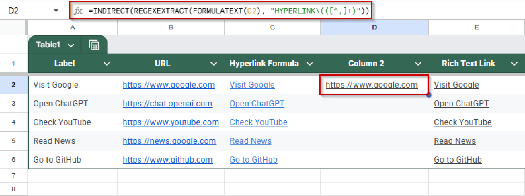Select column D header

point(374,27)
